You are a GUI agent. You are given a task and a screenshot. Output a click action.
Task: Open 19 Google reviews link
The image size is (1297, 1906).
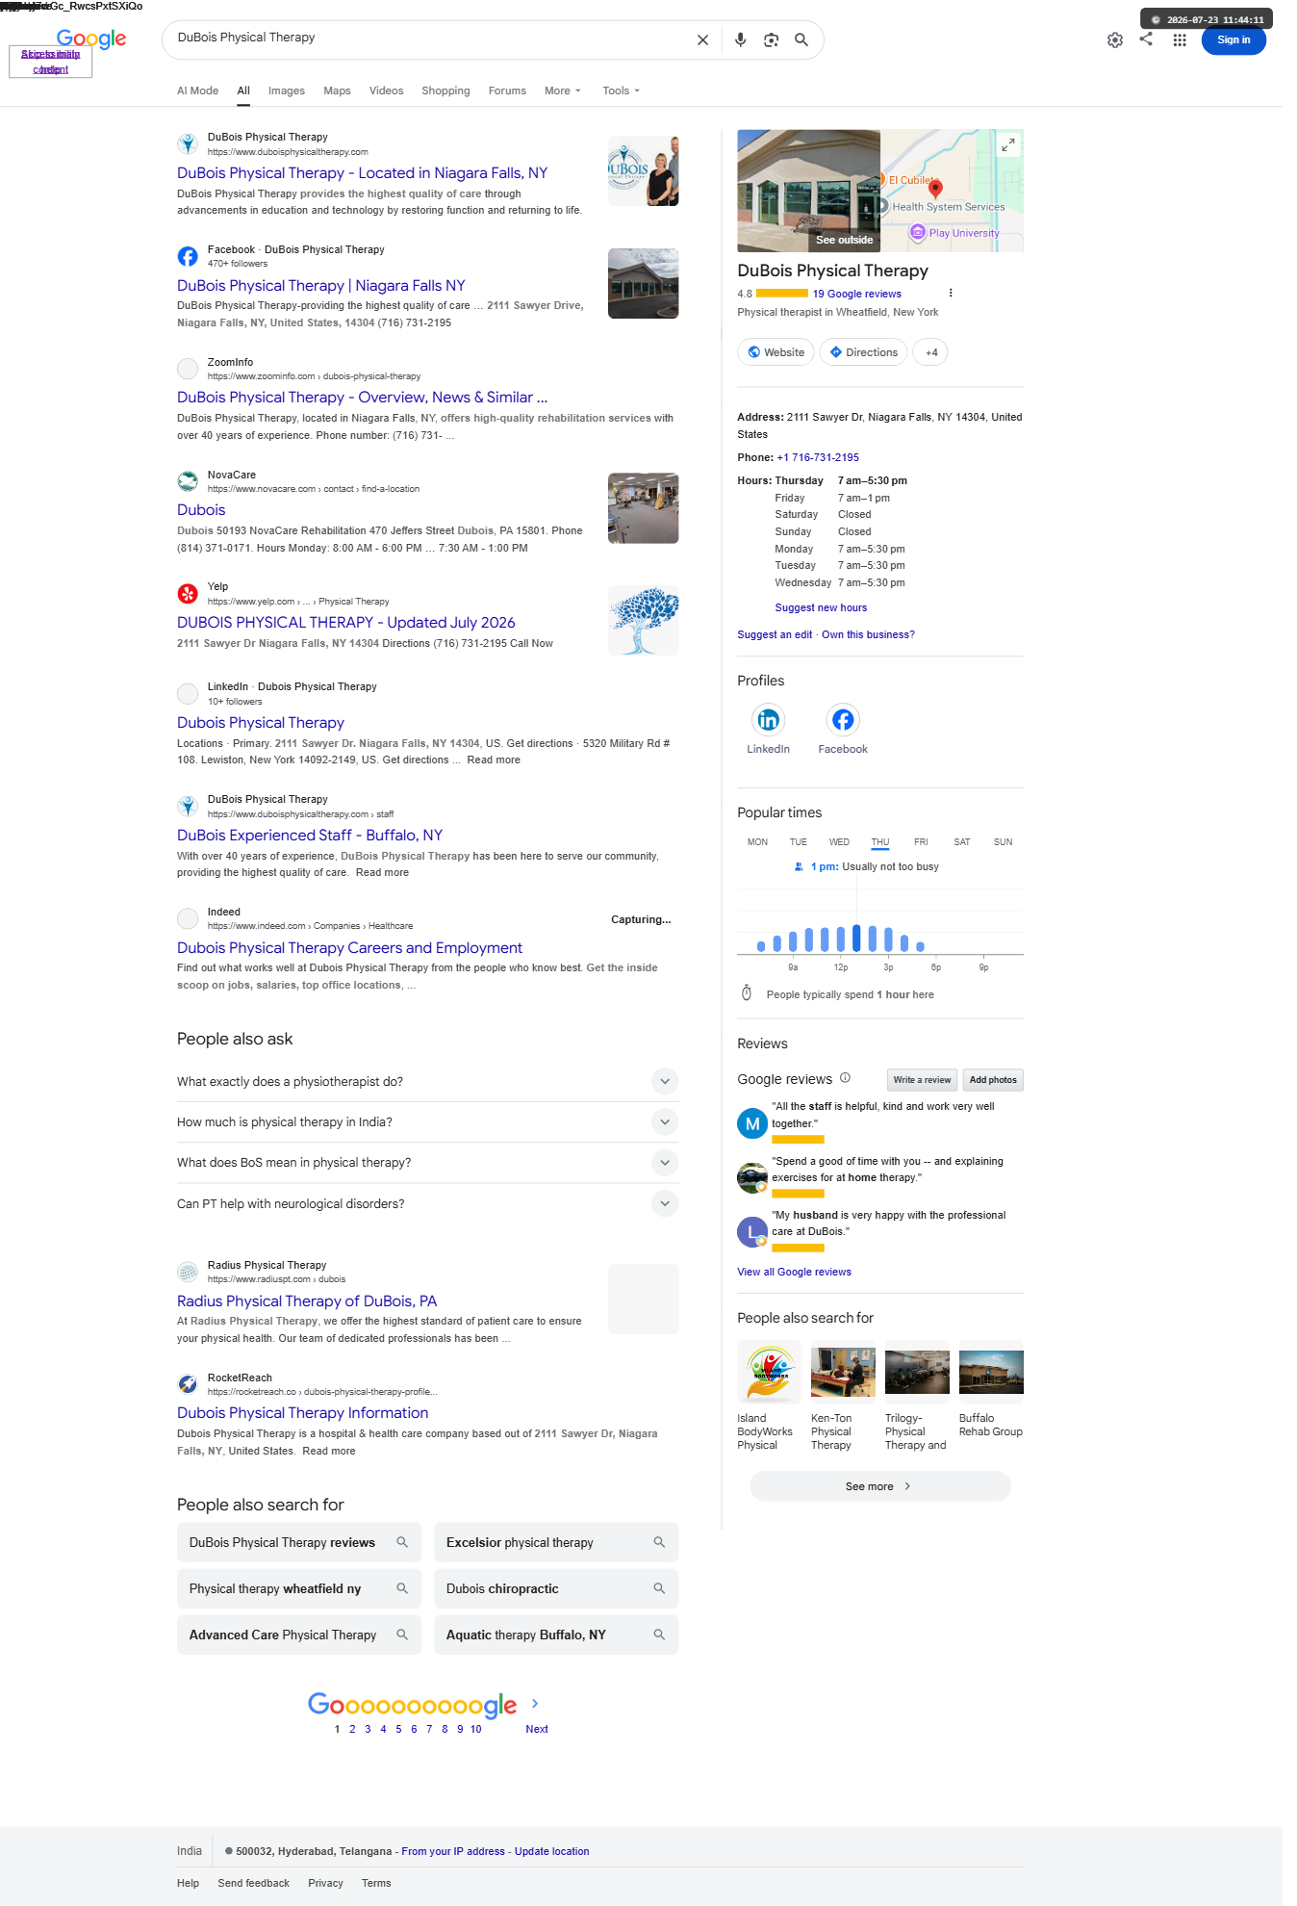tap(857, 294)
